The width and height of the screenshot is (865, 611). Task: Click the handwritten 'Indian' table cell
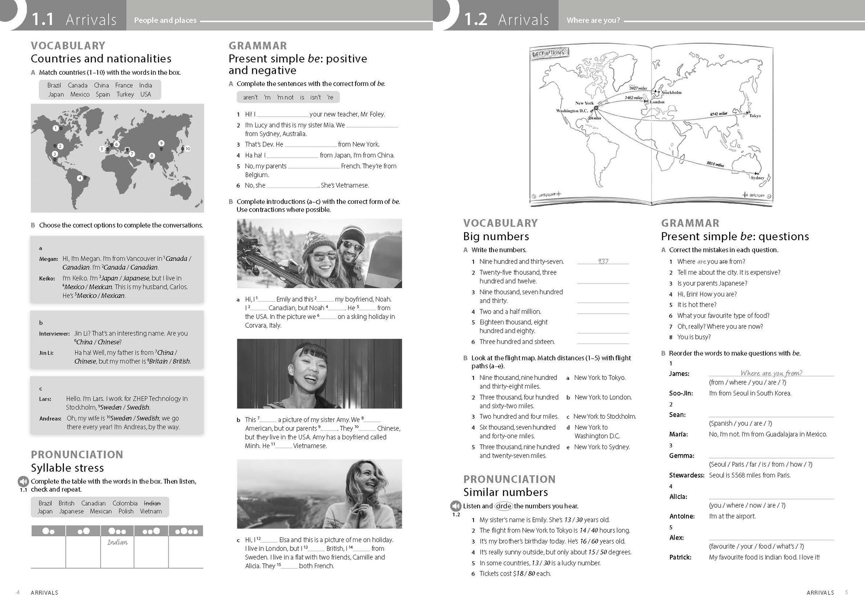[x=117, y=543]
